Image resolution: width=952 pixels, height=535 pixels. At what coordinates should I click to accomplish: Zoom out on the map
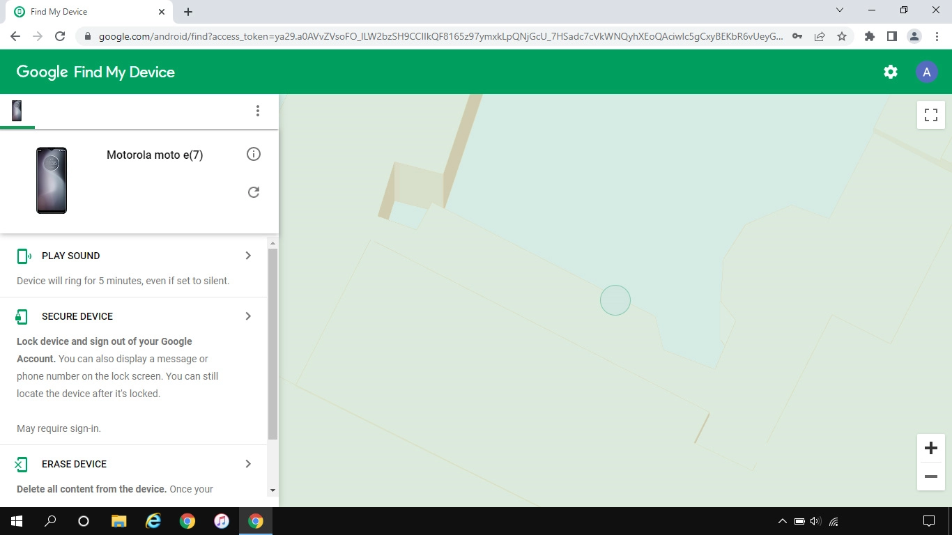(x=930, y=476)
